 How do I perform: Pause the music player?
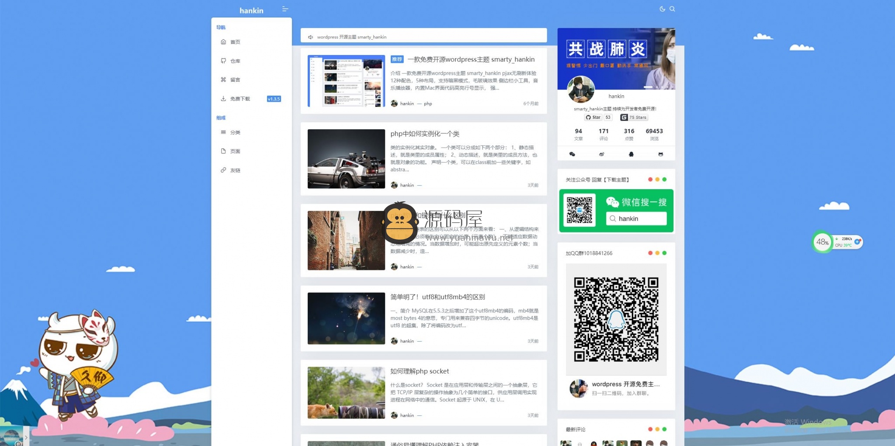(18, 443)
